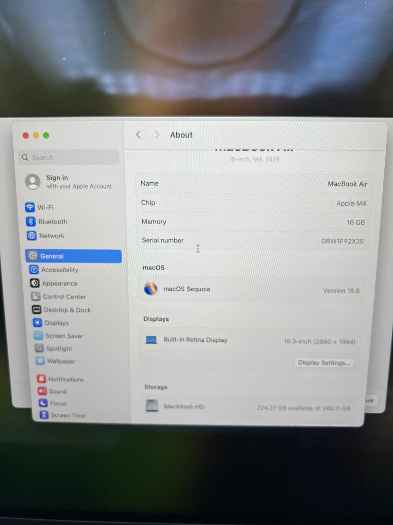Viewport: 393px width, 525px height.
Task: Click the yellow minimize button
Action: click(36, 135)
